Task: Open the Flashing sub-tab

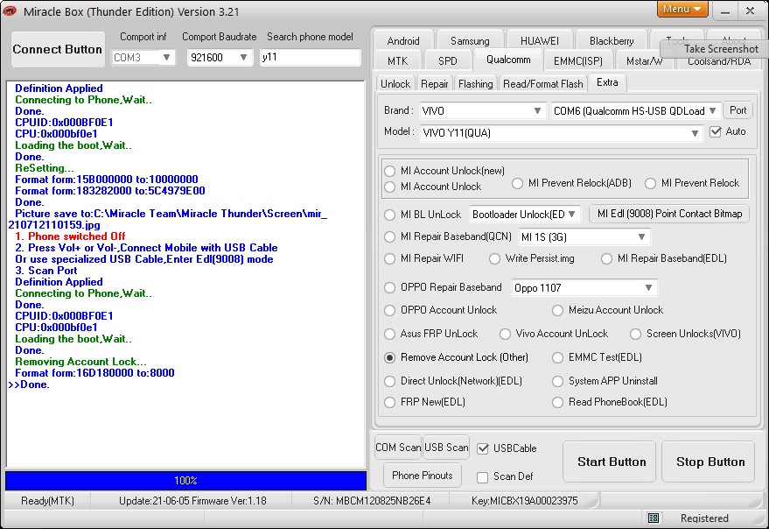Action: 476,84
